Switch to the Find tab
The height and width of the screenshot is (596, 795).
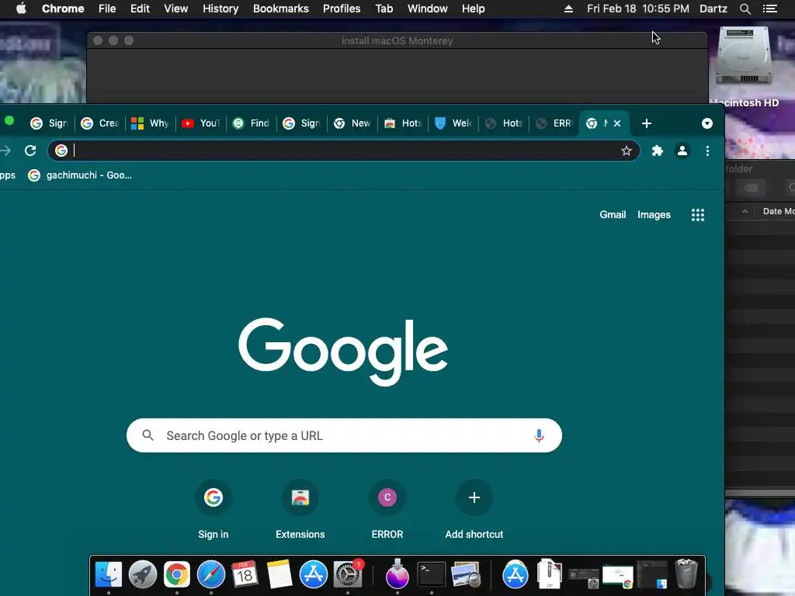[251, 123]
